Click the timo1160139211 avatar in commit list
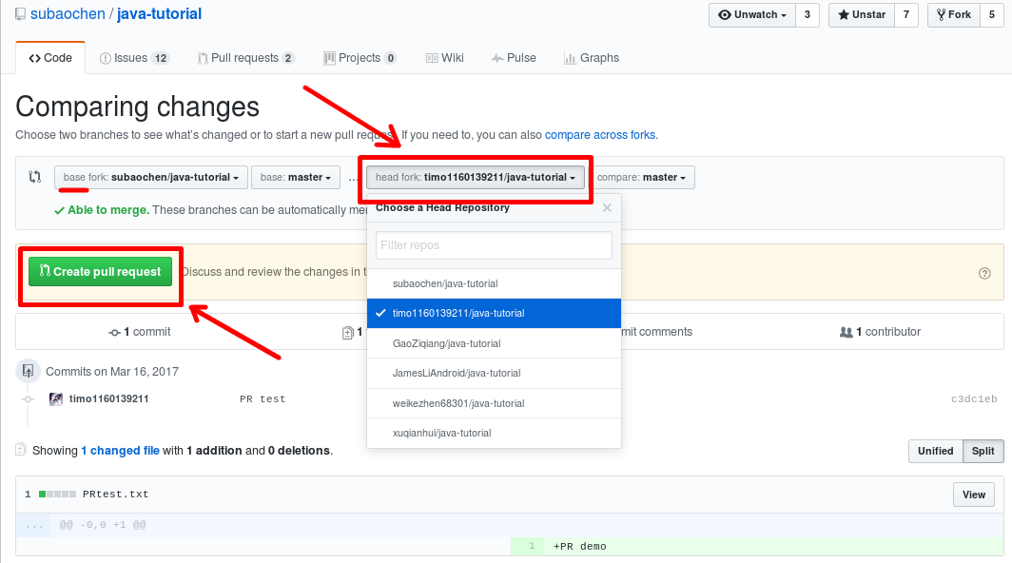Image resolution: width=1012 pixels, height=563 pixels. pos(56,399)
